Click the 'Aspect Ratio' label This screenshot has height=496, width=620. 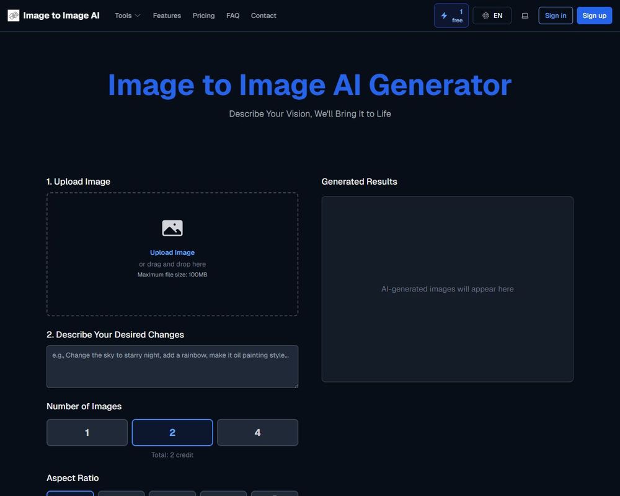tap(73, 478)
